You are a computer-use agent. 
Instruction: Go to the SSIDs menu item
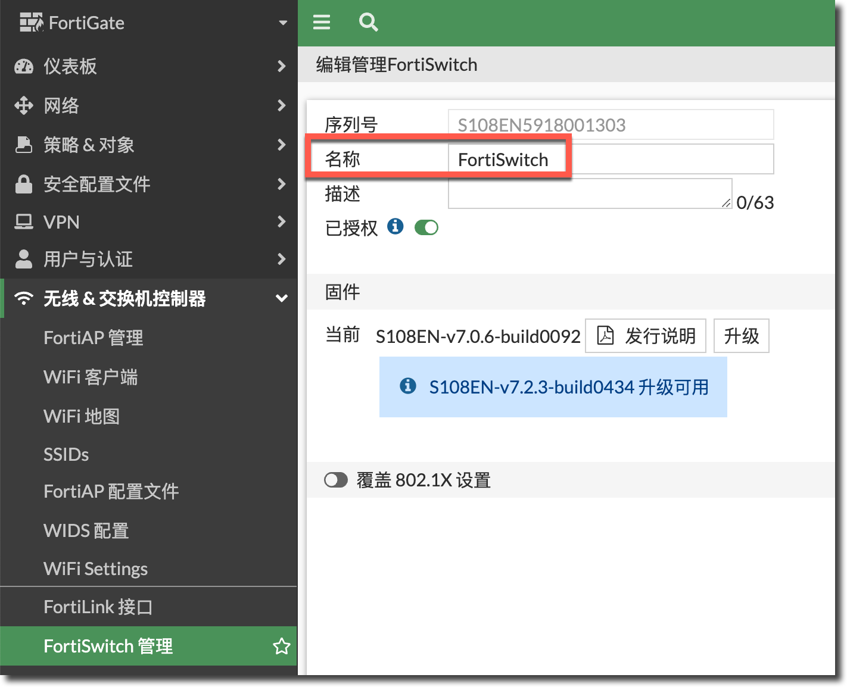pos(66,454)
